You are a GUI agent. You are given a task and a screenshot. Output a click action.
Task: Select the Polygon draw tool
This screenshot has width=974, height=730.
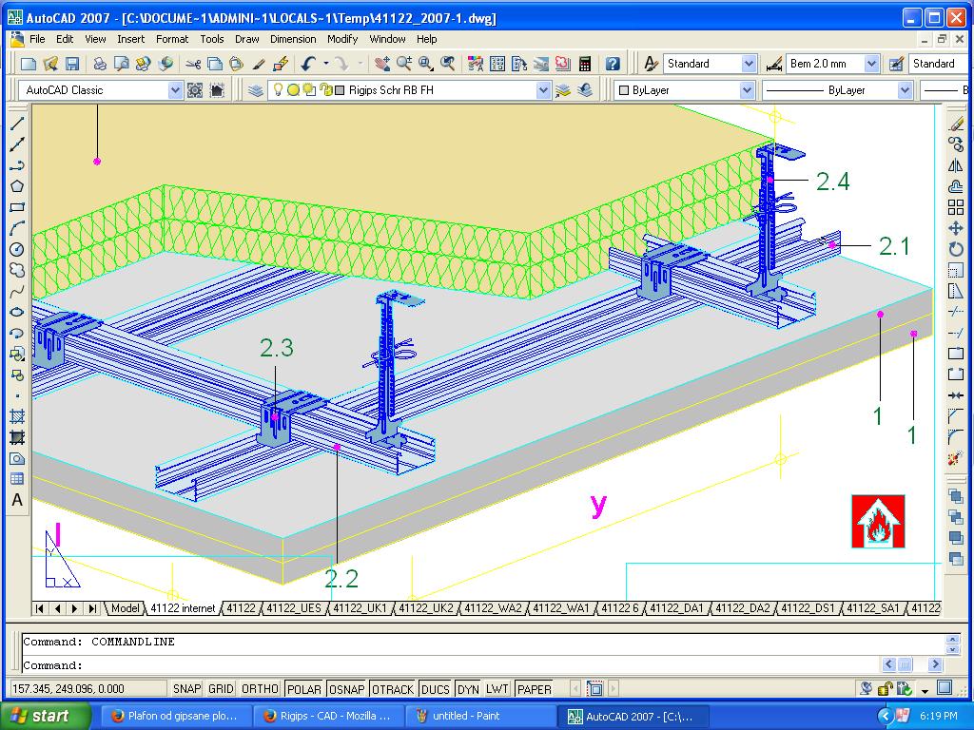[x=17, y=186]
